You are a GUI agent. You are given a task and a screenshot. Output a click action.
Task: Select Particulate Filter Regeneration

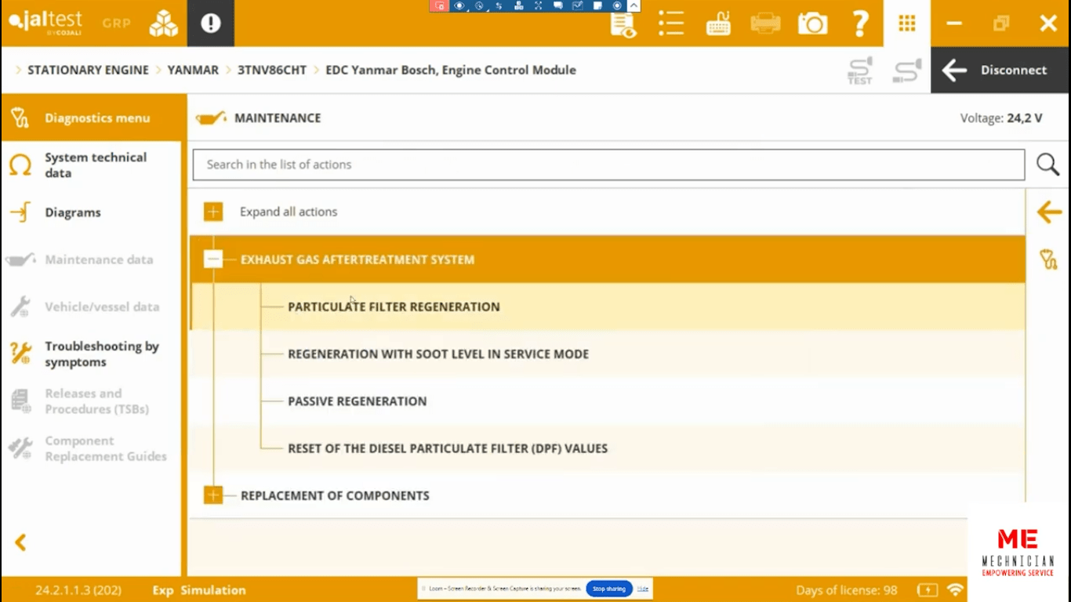(x=394, y=306)
